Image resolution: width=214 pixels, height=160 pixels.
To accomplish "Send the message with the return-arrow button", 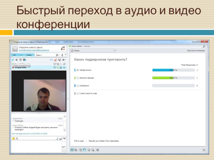I will (64, 147).
